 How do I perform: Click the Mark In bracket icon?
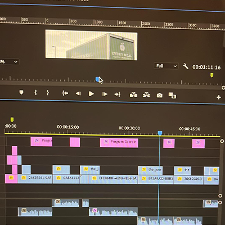point(35,92)
